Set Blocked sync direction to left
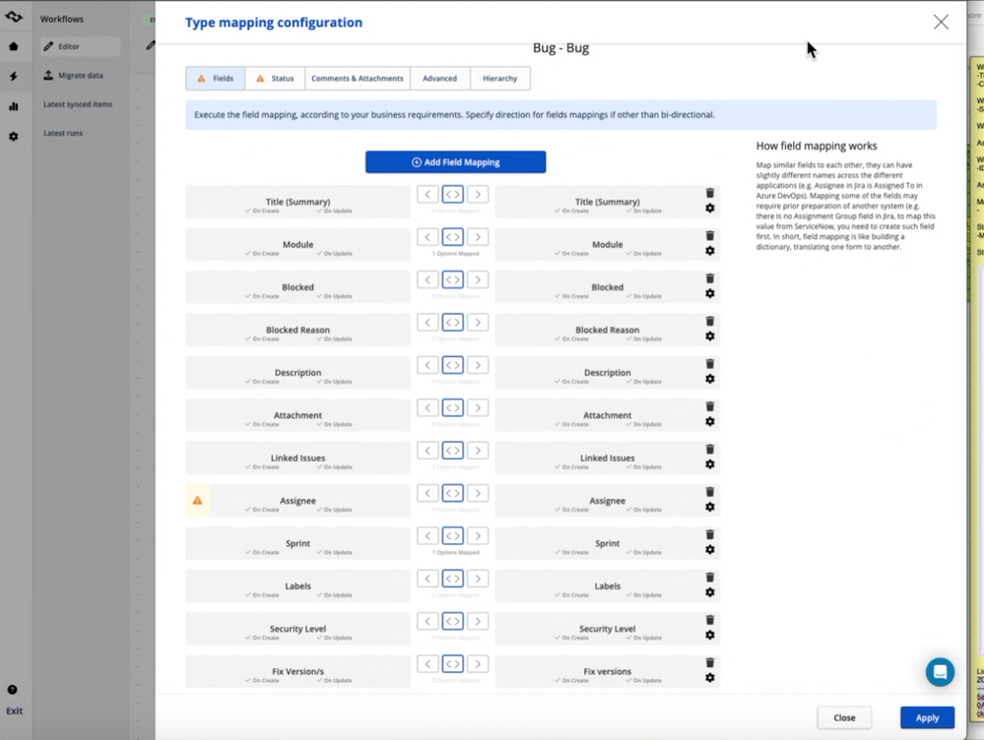 point(427,279)
